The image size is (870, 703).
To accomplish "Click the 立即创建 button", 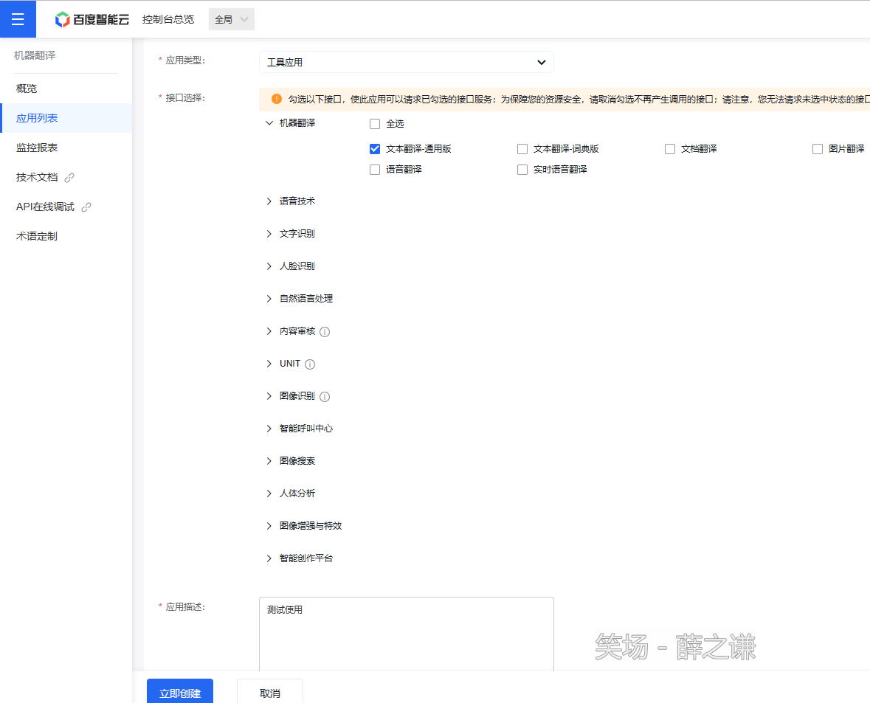I will (x=180, y=693).
